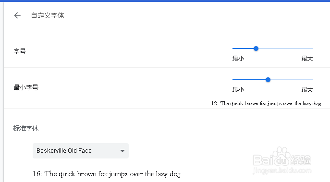This screenshot has height=182, width=330.
Task: Click the 最小 label under 字号 slider
Action: [238, 58]
